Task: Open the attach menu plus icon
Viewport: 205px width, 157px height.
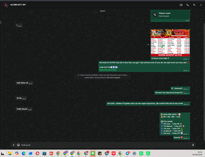Action: point(14,145)
